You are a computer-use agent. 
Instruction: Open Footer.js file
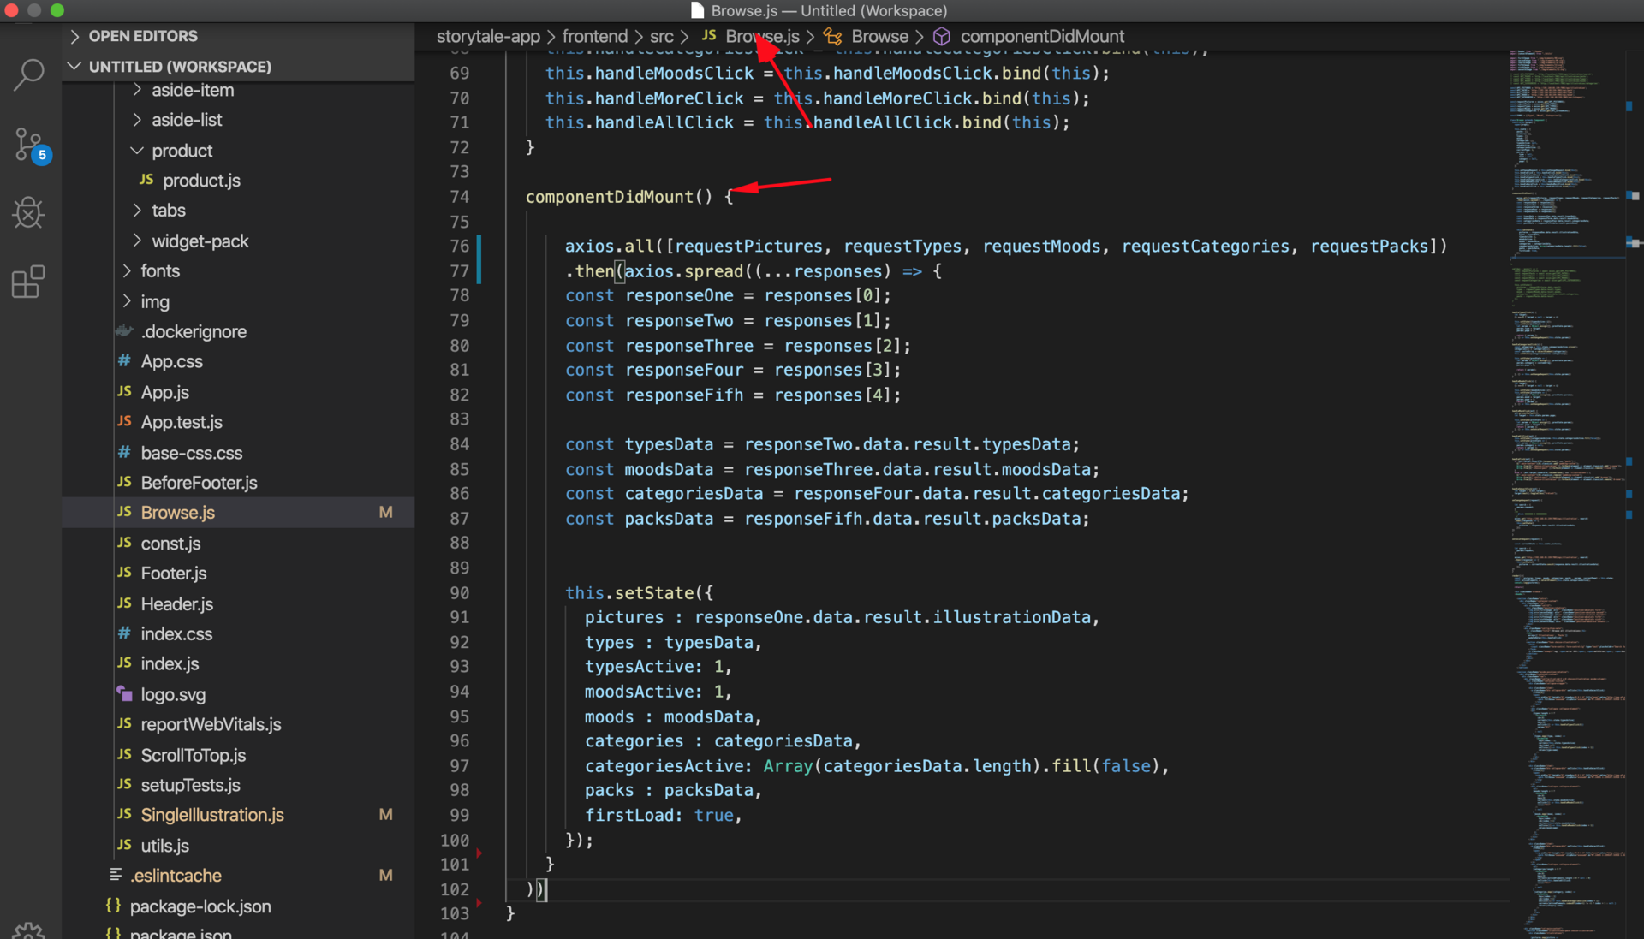(174, 574)
